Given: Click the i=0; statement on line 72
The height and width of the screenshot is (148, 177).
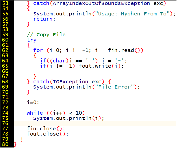Looking at the screenshot, I should pyautogui.click(x=33, y=102).
